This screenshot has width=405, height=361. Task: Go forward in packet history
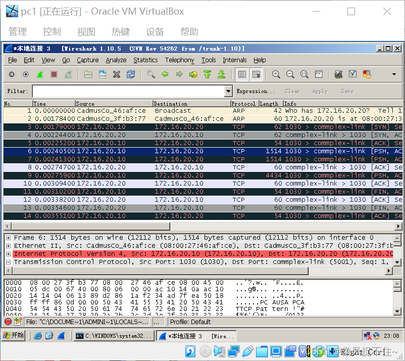[179, 74]
